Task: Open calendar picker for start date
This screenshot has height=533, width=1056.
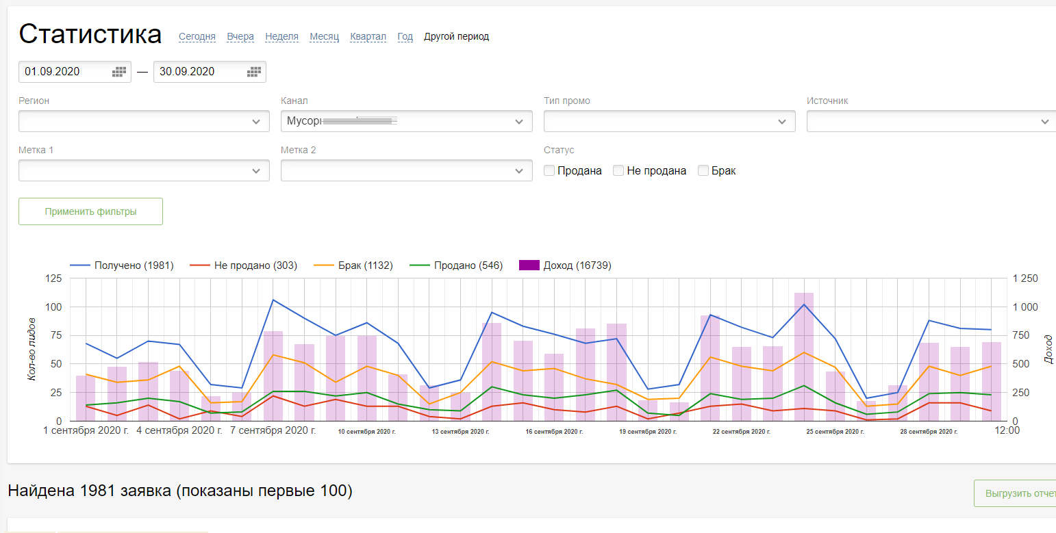Action: (x=119, y=72)
